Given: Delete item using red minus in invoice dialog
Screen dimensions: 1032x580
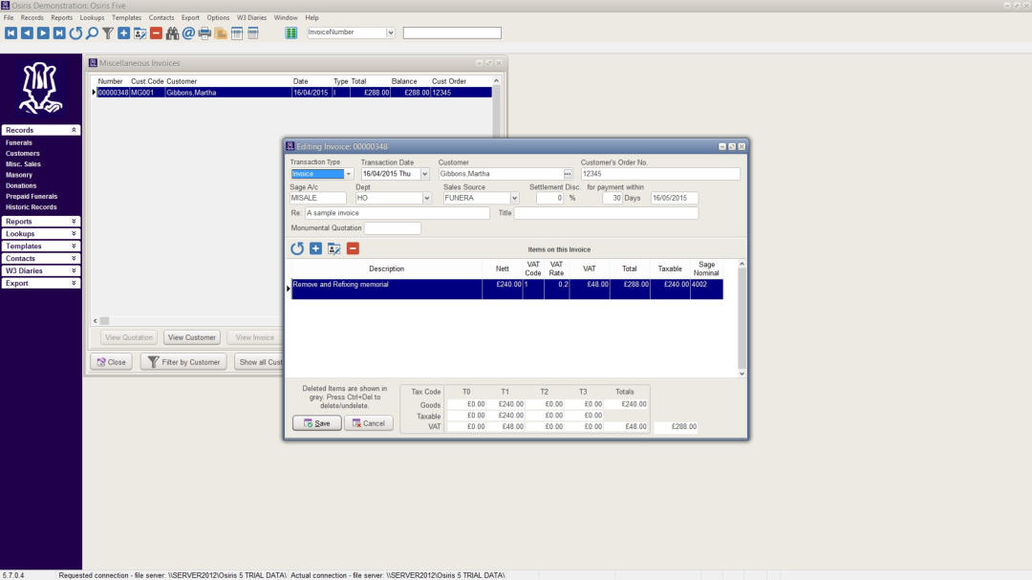Looking at the screenshot, I should (353, 248).
